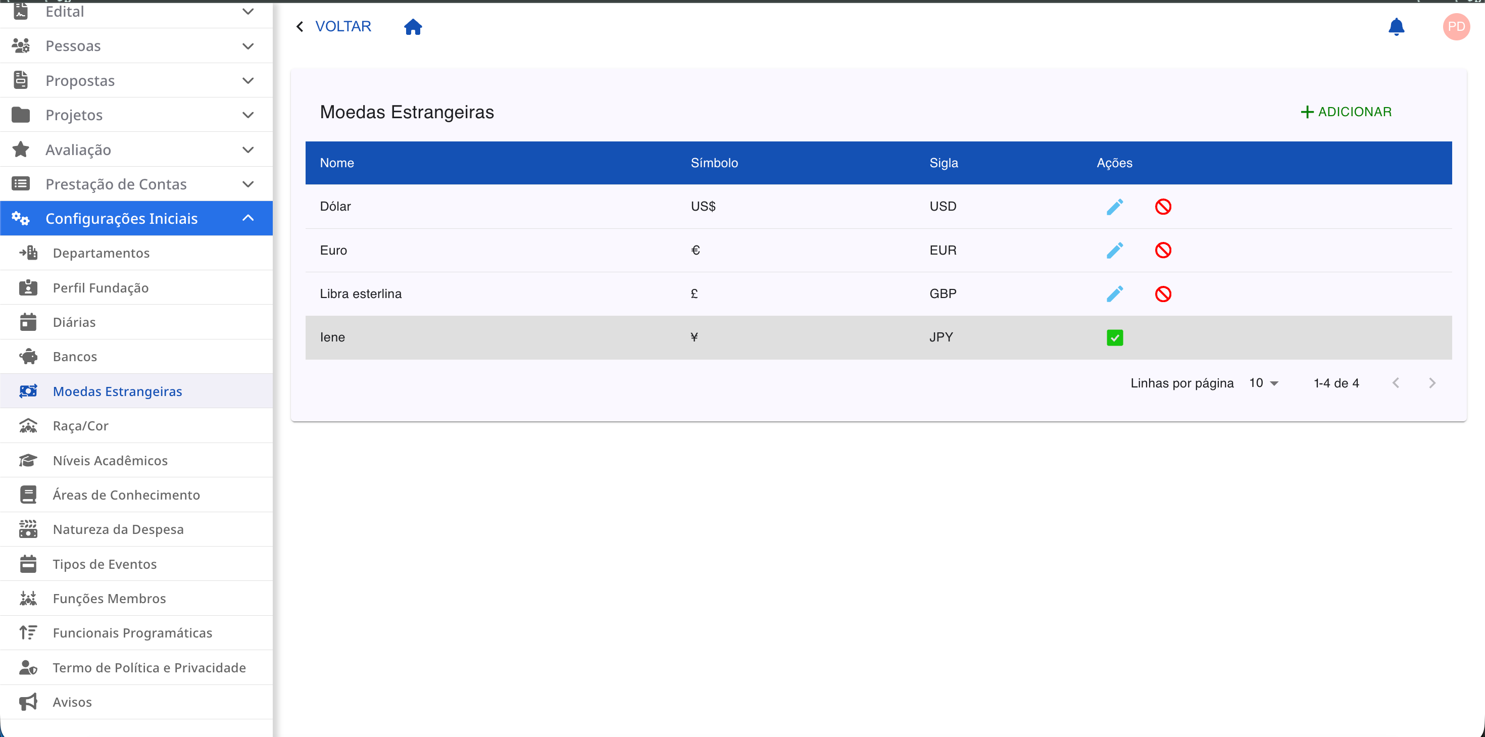1485x737 pixels.
Task: Edit the Libra esterlina row
Action: 1114,294
